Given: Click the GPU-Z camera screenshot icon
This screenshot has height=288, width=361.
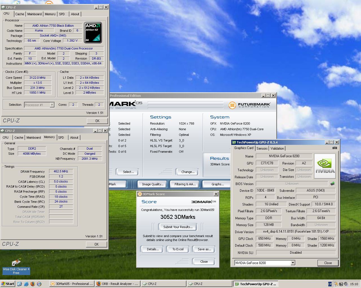Looking at the screenshot, I should 334,148.
